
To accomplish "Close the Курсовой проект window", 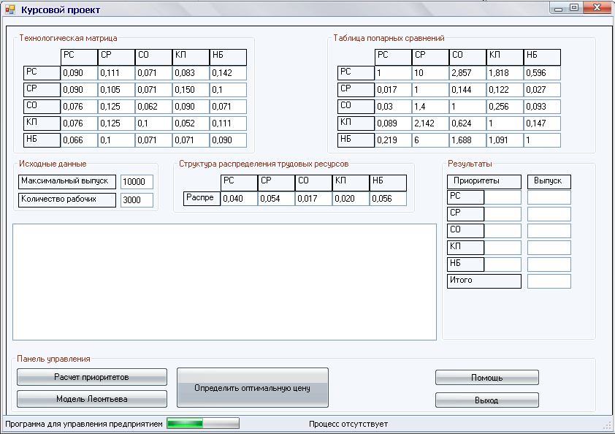I will 597,8.
